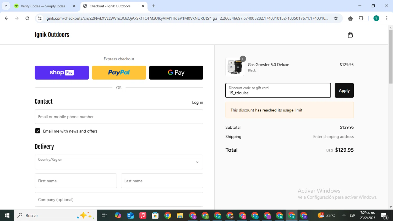Open Task View on the taskbar
Screen dimensions: 393x221
pos(104,216)
